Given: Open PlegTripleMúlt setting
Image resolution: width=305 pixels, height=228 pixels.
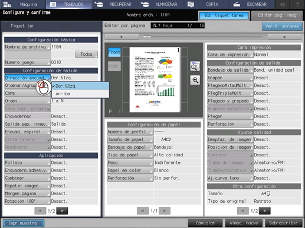Looking at the screenshot, I should click(230, 93).
